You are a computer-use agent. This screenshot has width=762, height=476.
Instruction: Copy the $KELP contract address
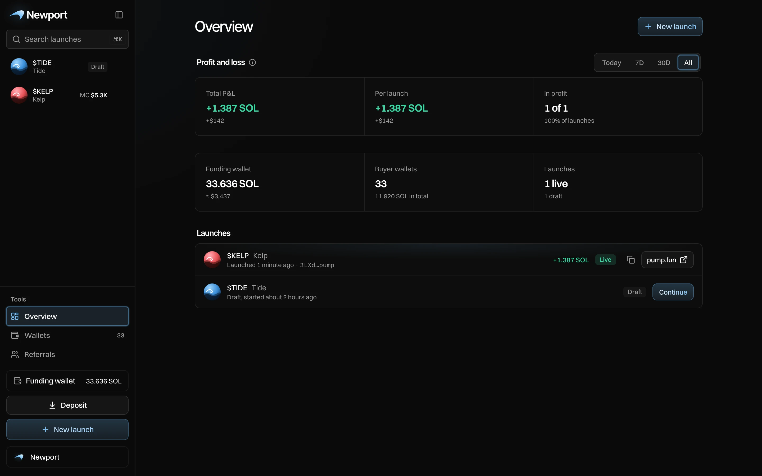click(631, 260)
